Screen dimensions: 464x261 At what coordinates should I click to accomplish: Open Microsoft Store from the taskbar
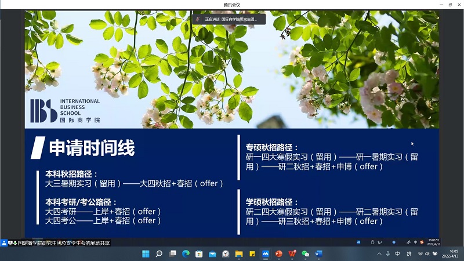[x=199, y=253]
